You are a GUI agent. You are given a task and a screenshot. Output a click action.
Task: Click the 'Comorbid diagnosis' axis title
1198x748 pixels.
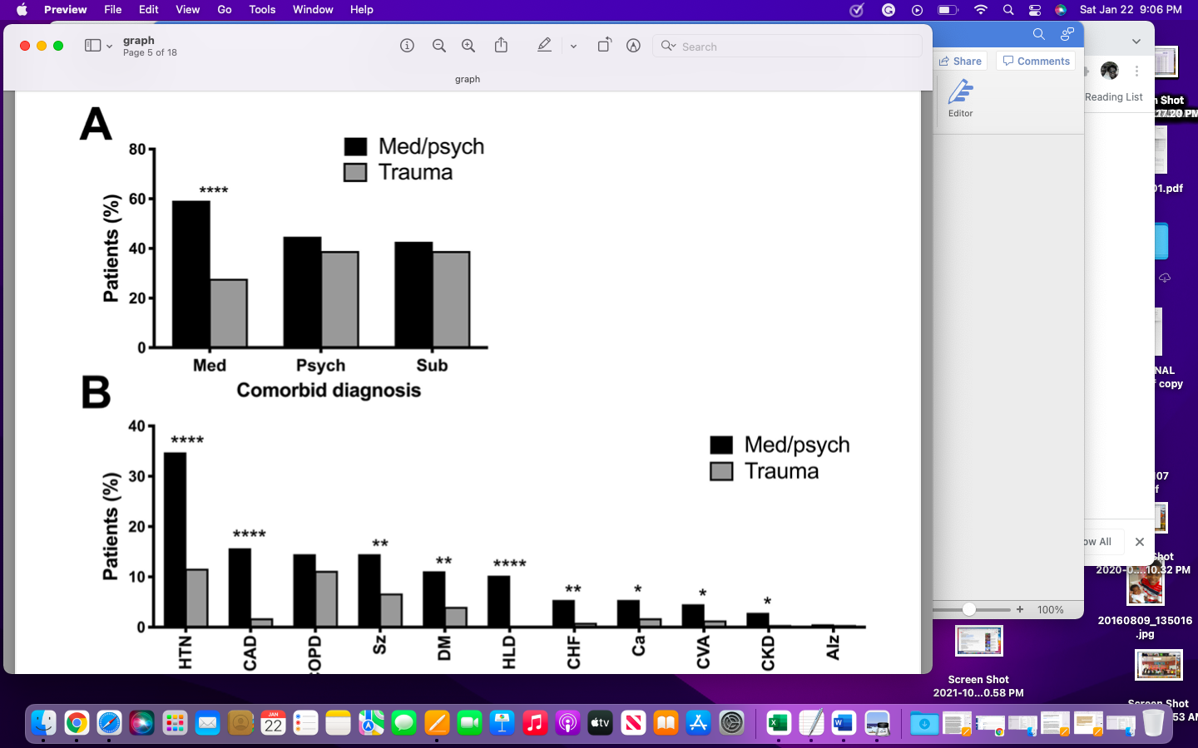(x=329, y=391)
